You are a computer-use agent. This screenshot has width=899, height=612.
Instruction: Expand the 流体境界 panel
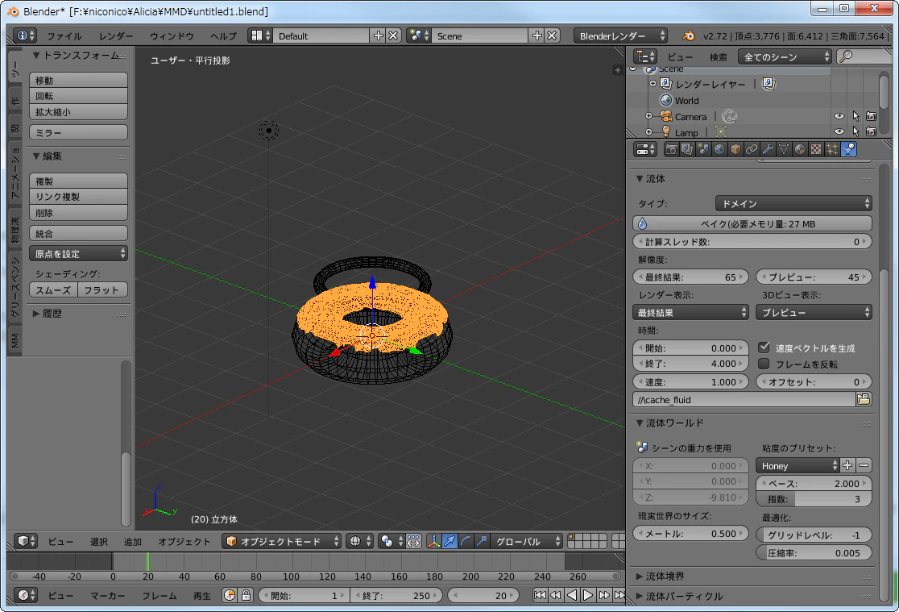pos(664,576)
